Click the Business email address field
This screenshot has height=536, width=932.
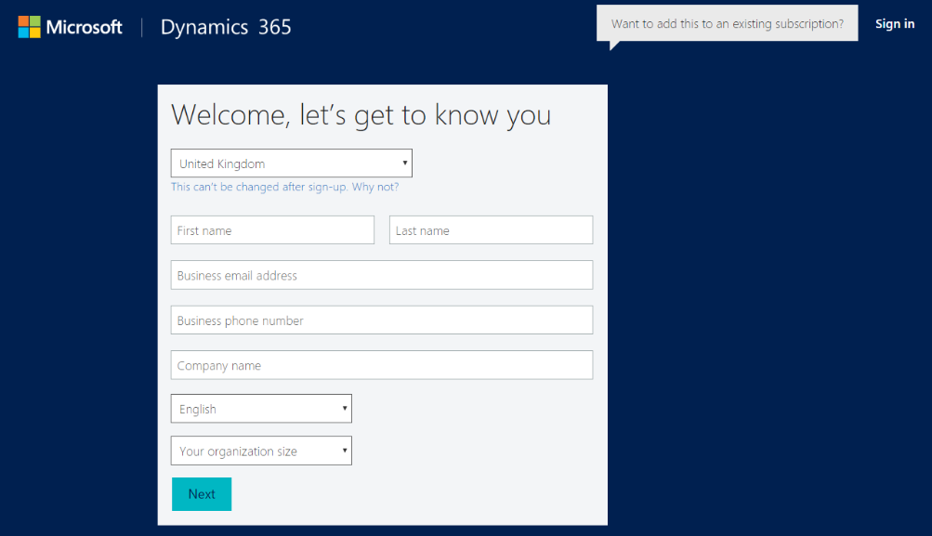382,275
